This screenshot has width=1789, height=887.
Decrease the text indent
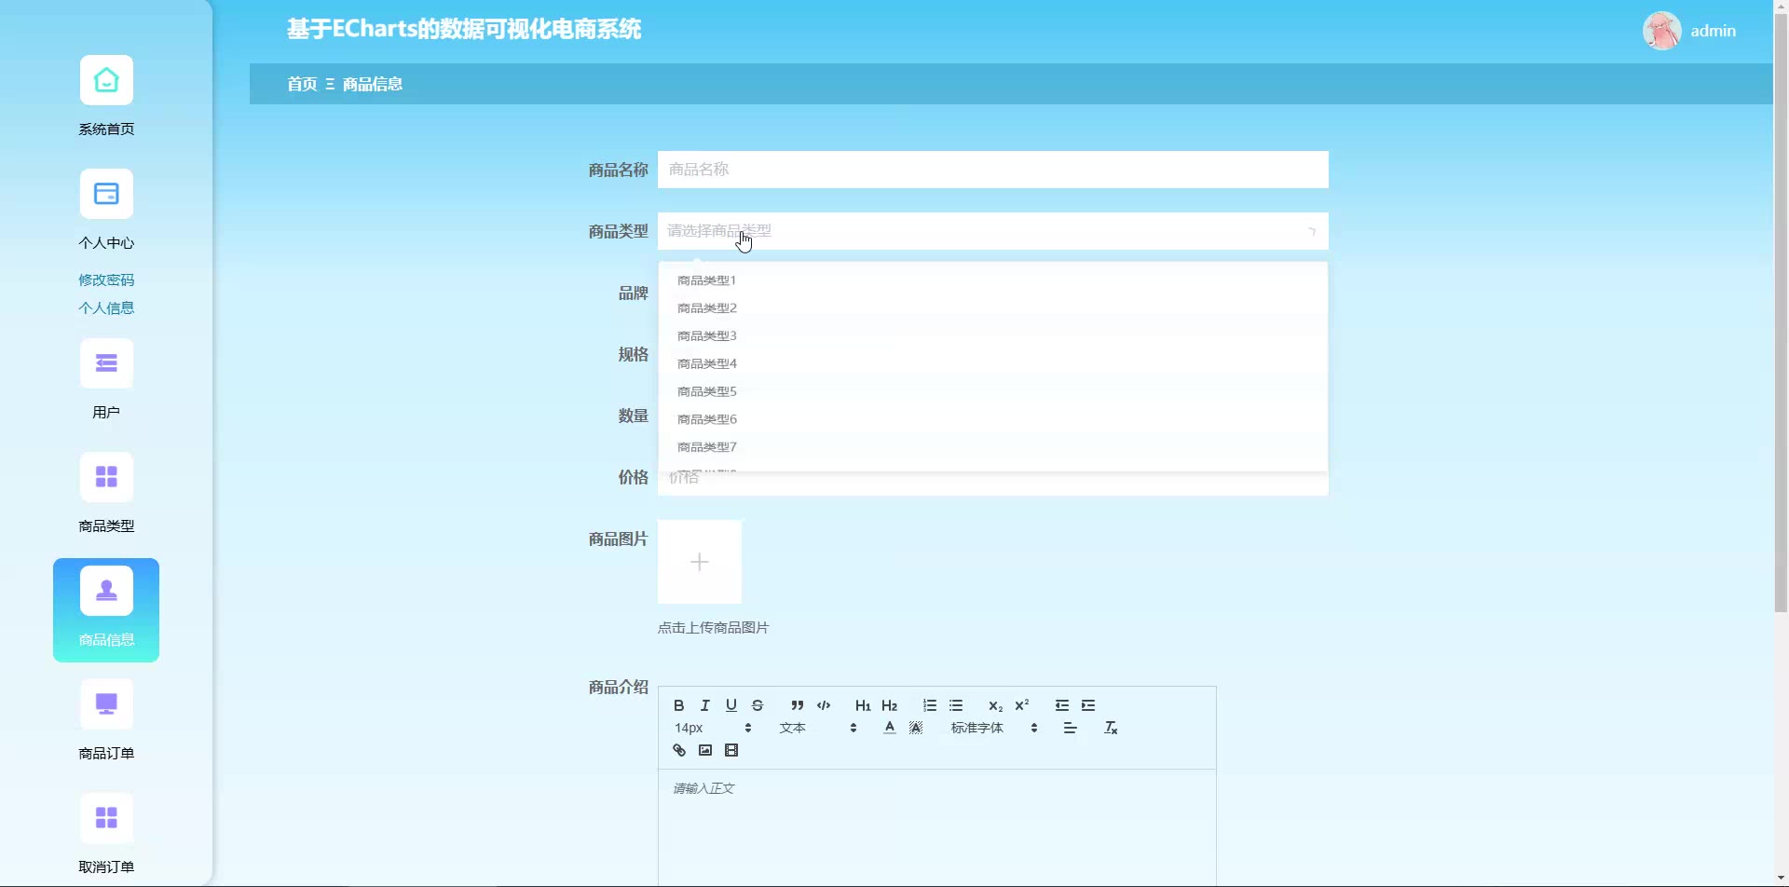click(1061, 705)
